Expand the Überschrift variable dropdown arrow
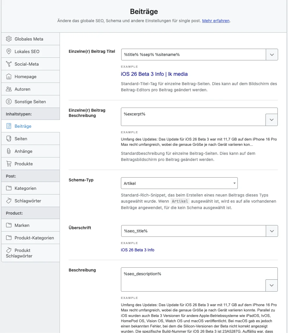 click(x=272, y=231)
